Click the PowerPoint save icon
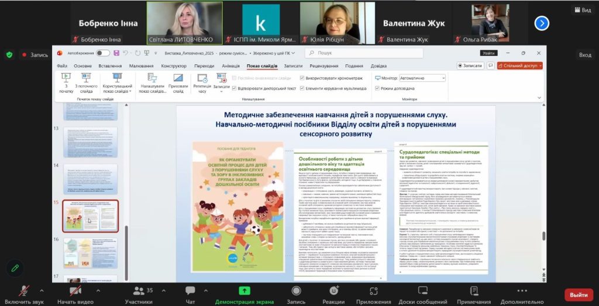Viewport: 599px width, 306px height. pyautogui.click(x=116, y=53)
